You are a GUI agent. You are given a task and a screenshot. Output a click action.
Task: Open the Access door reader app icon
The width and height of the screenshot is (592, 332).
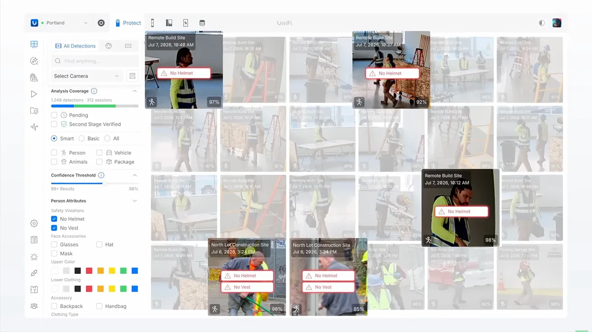click(153, 23)
